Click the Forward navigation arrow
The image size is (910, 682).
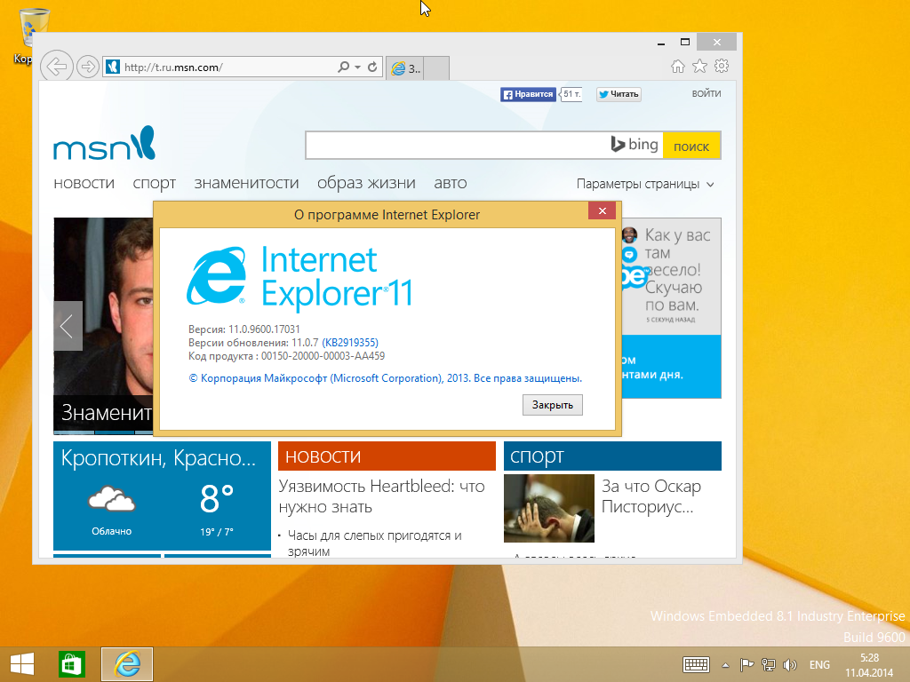click(x=87, y=67)
